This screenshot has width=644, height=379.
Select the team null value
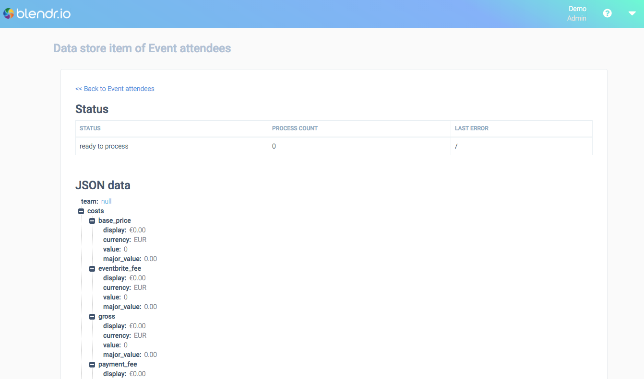click(107, 201)
